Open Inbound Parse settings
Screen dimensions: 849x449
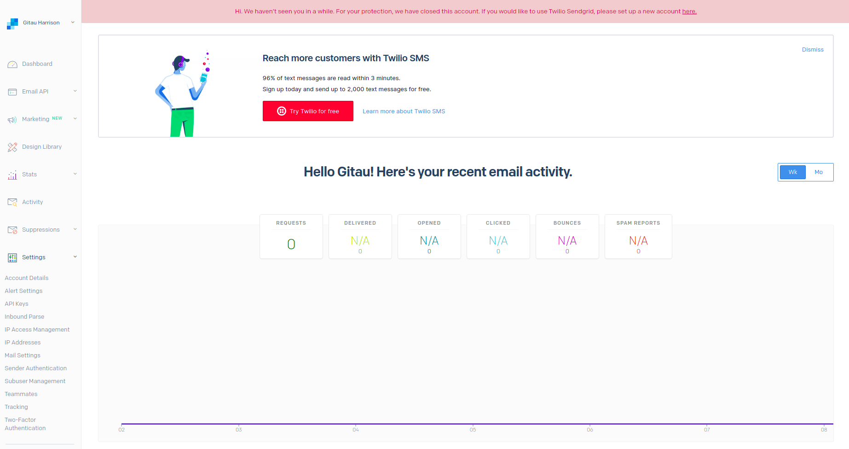pyautogui.click(x=24, y=317)
